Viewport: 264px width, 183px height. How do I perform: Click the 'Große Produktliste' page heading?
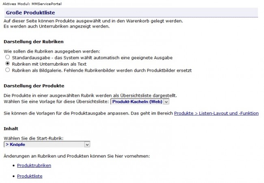[30, 13]
